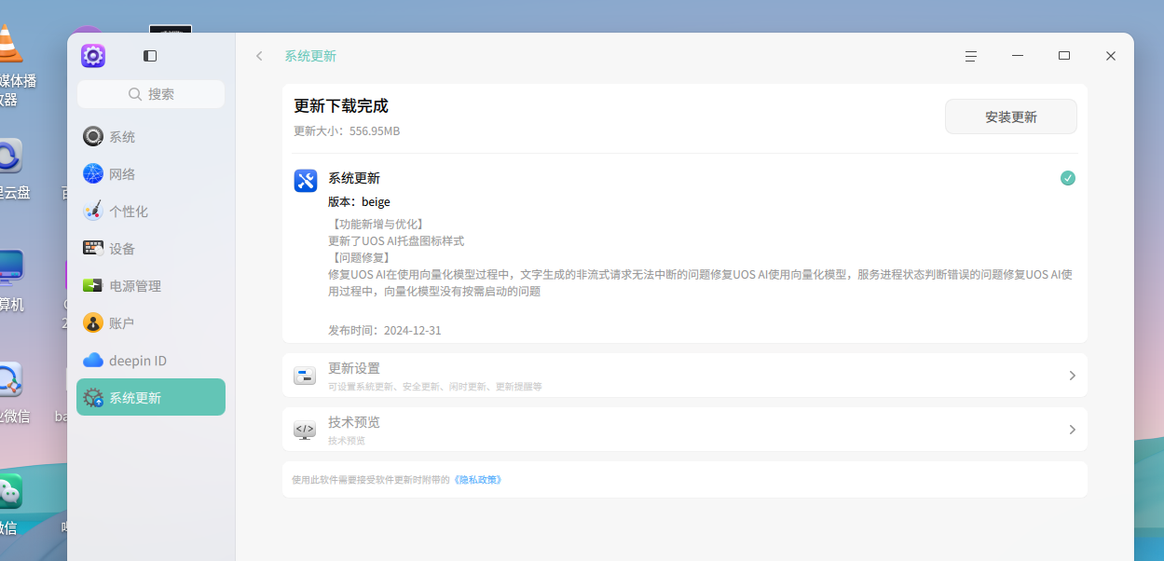Minimize the Control Center window

click(1018, 56)
